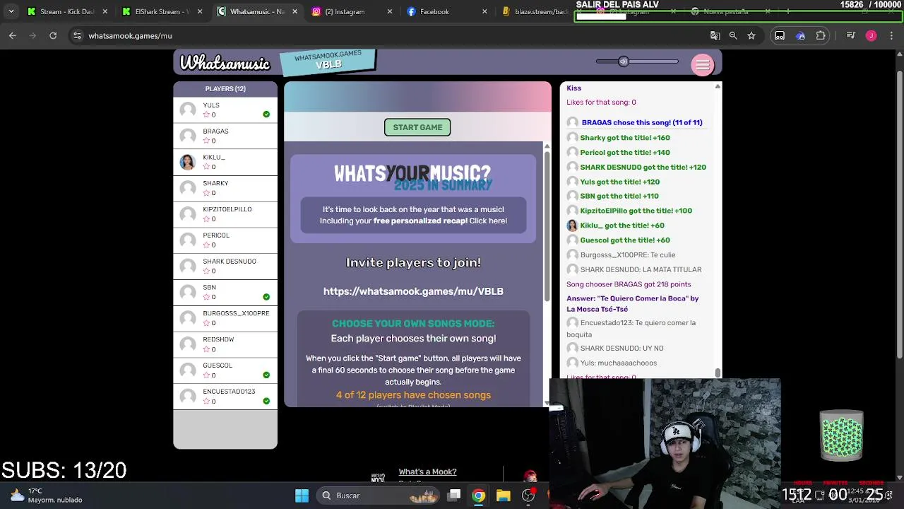This screenshot has width=904, height=509.
Task: Open the What's a Mook? link
Action: pyautogui.click(x=427, y=472)
